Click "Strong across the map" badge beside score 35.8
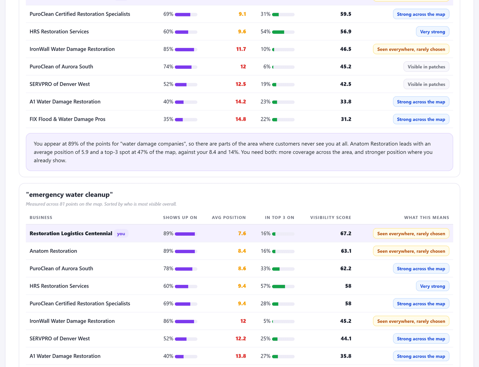The image size is (479, 367). 421,356
